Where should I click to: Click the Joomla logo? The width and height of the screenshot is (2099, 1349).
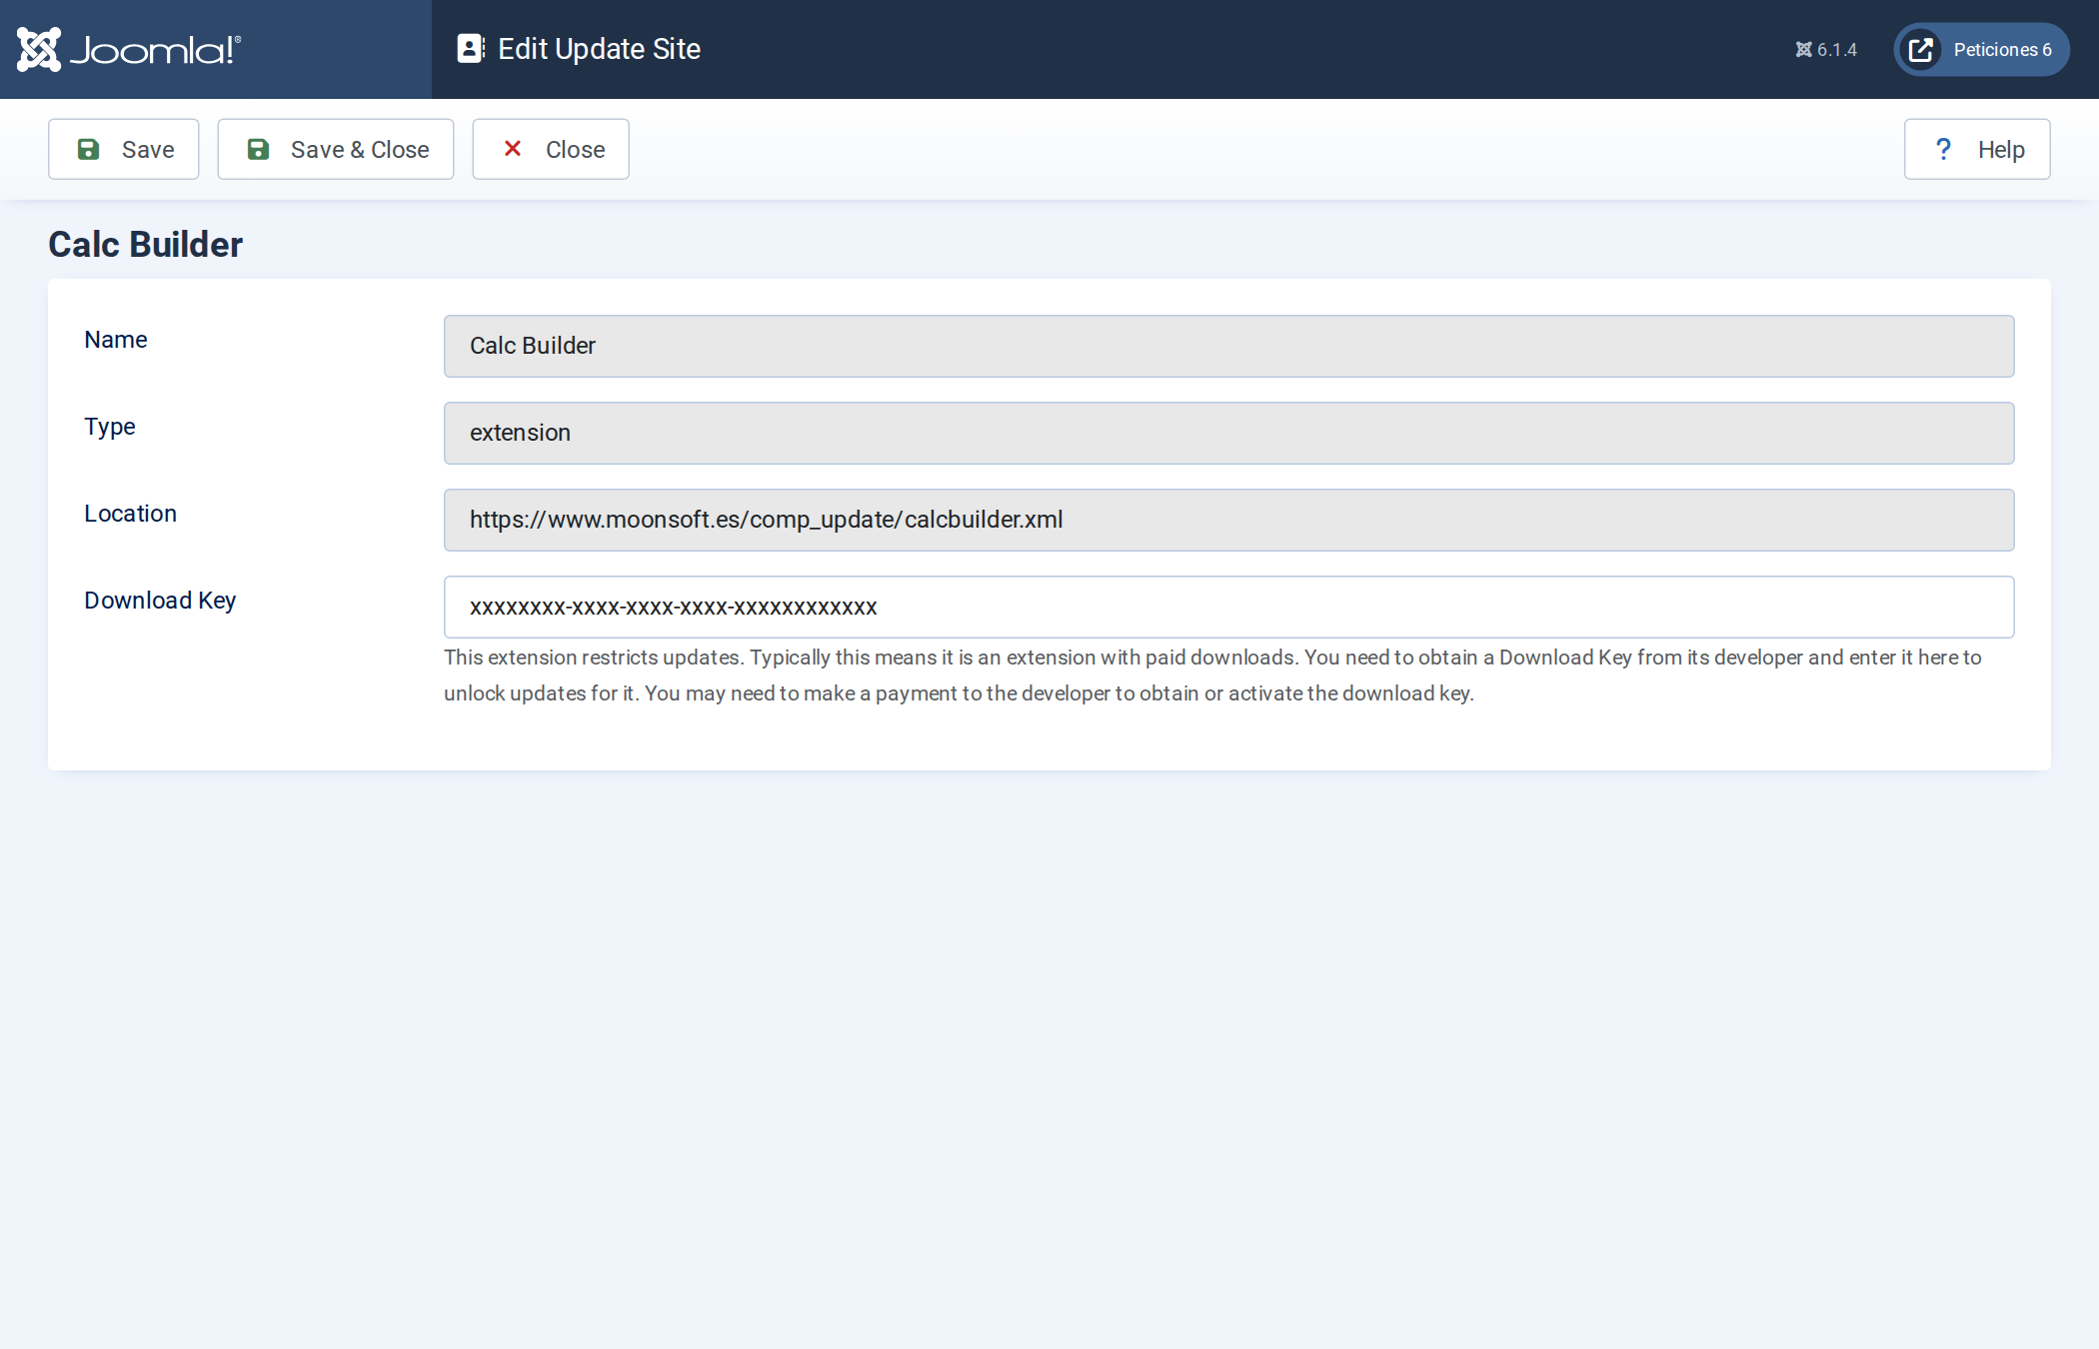[129, 49]
